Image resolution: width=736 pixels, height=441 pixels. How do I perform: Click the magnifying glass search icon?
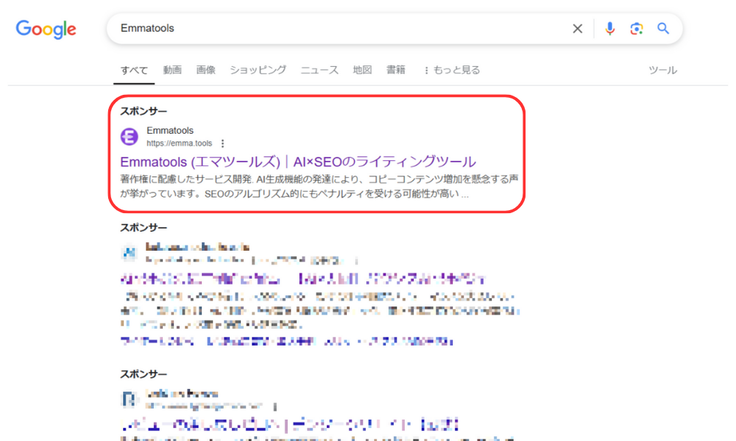pos(662,28)
